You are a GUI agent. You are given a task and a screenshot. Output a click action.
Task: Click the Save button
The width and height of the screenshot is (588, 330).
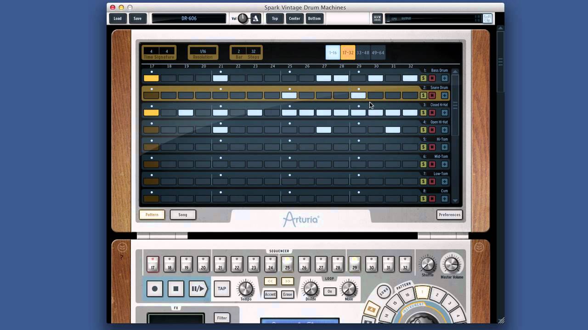point(137,18)
